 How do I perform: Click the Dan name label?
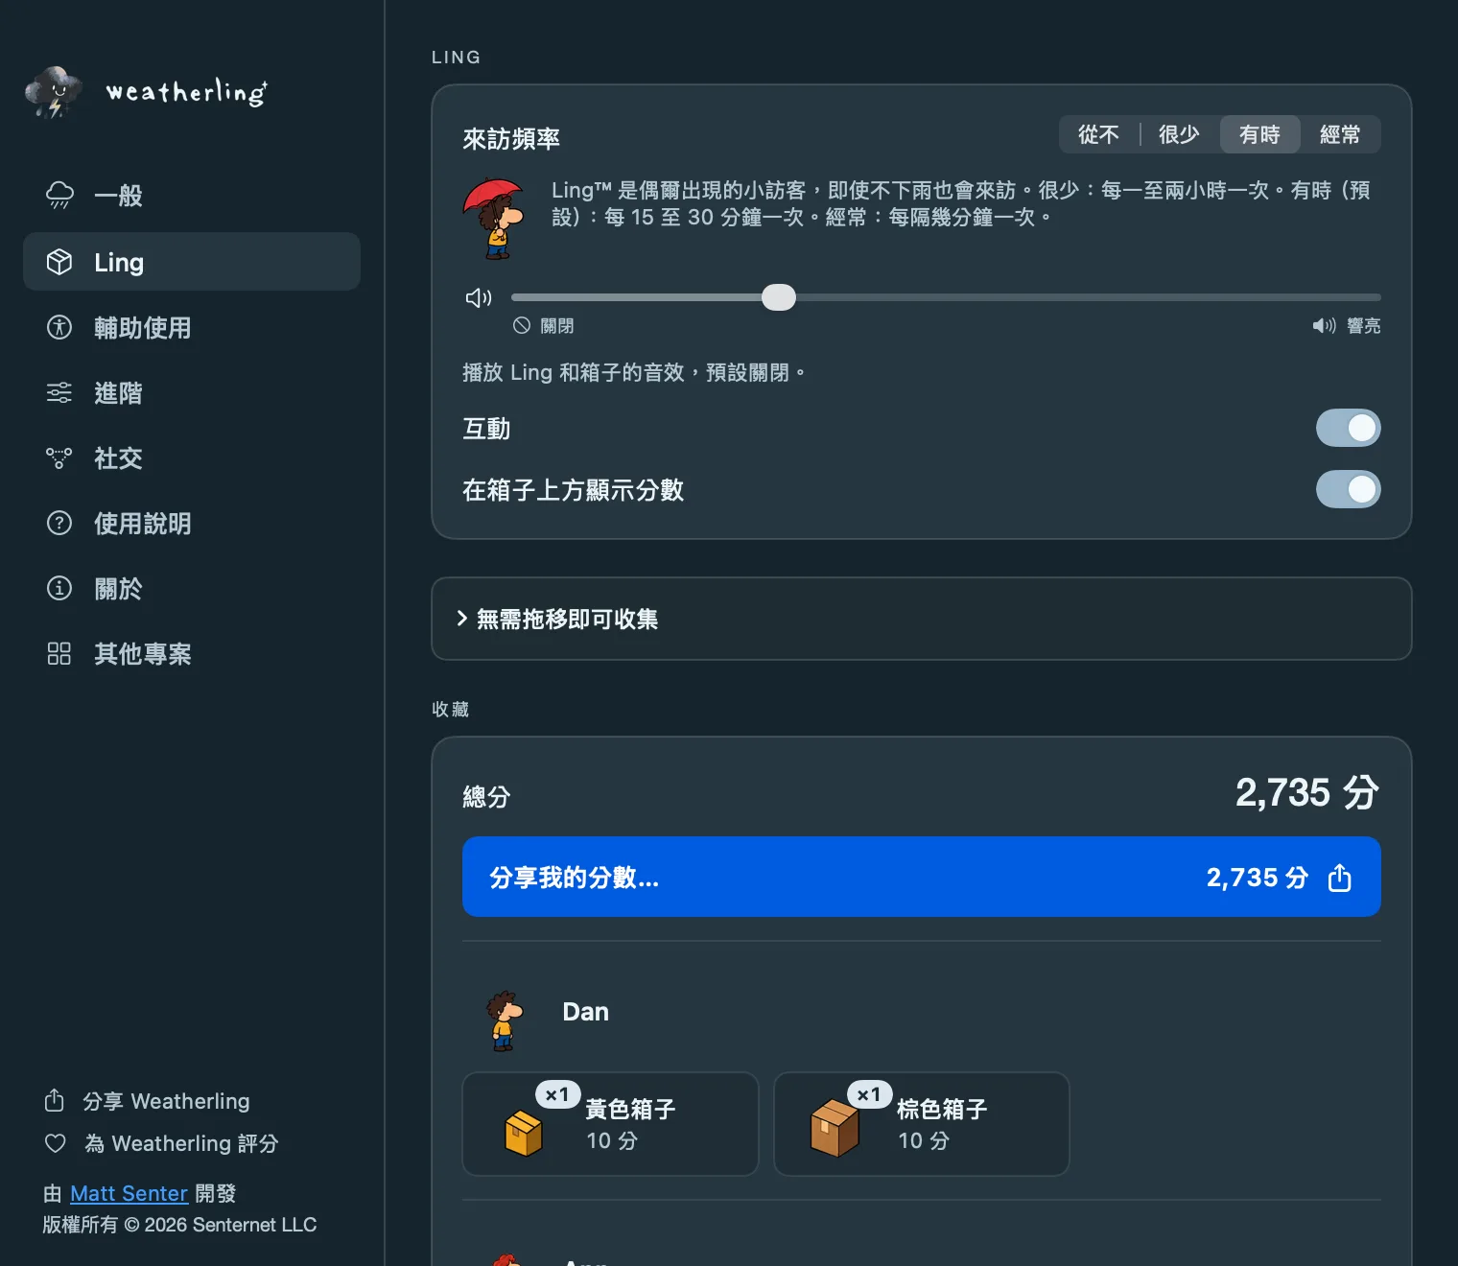click(585, 1012)
